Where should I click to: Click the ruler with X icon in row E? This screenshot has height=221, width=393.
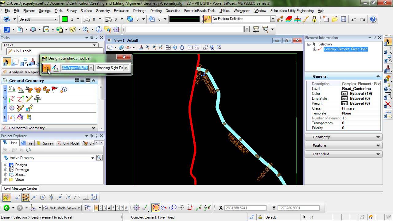tap(21, 108)
